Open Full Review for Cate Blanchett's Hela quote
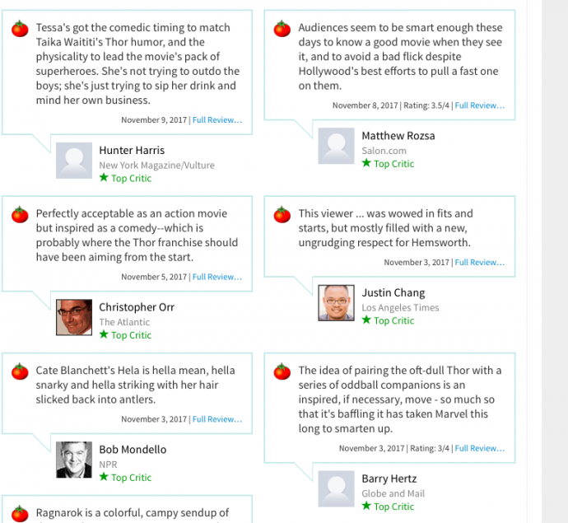The height and width of the screenshot is (523, 568). [x=217, y=419]
